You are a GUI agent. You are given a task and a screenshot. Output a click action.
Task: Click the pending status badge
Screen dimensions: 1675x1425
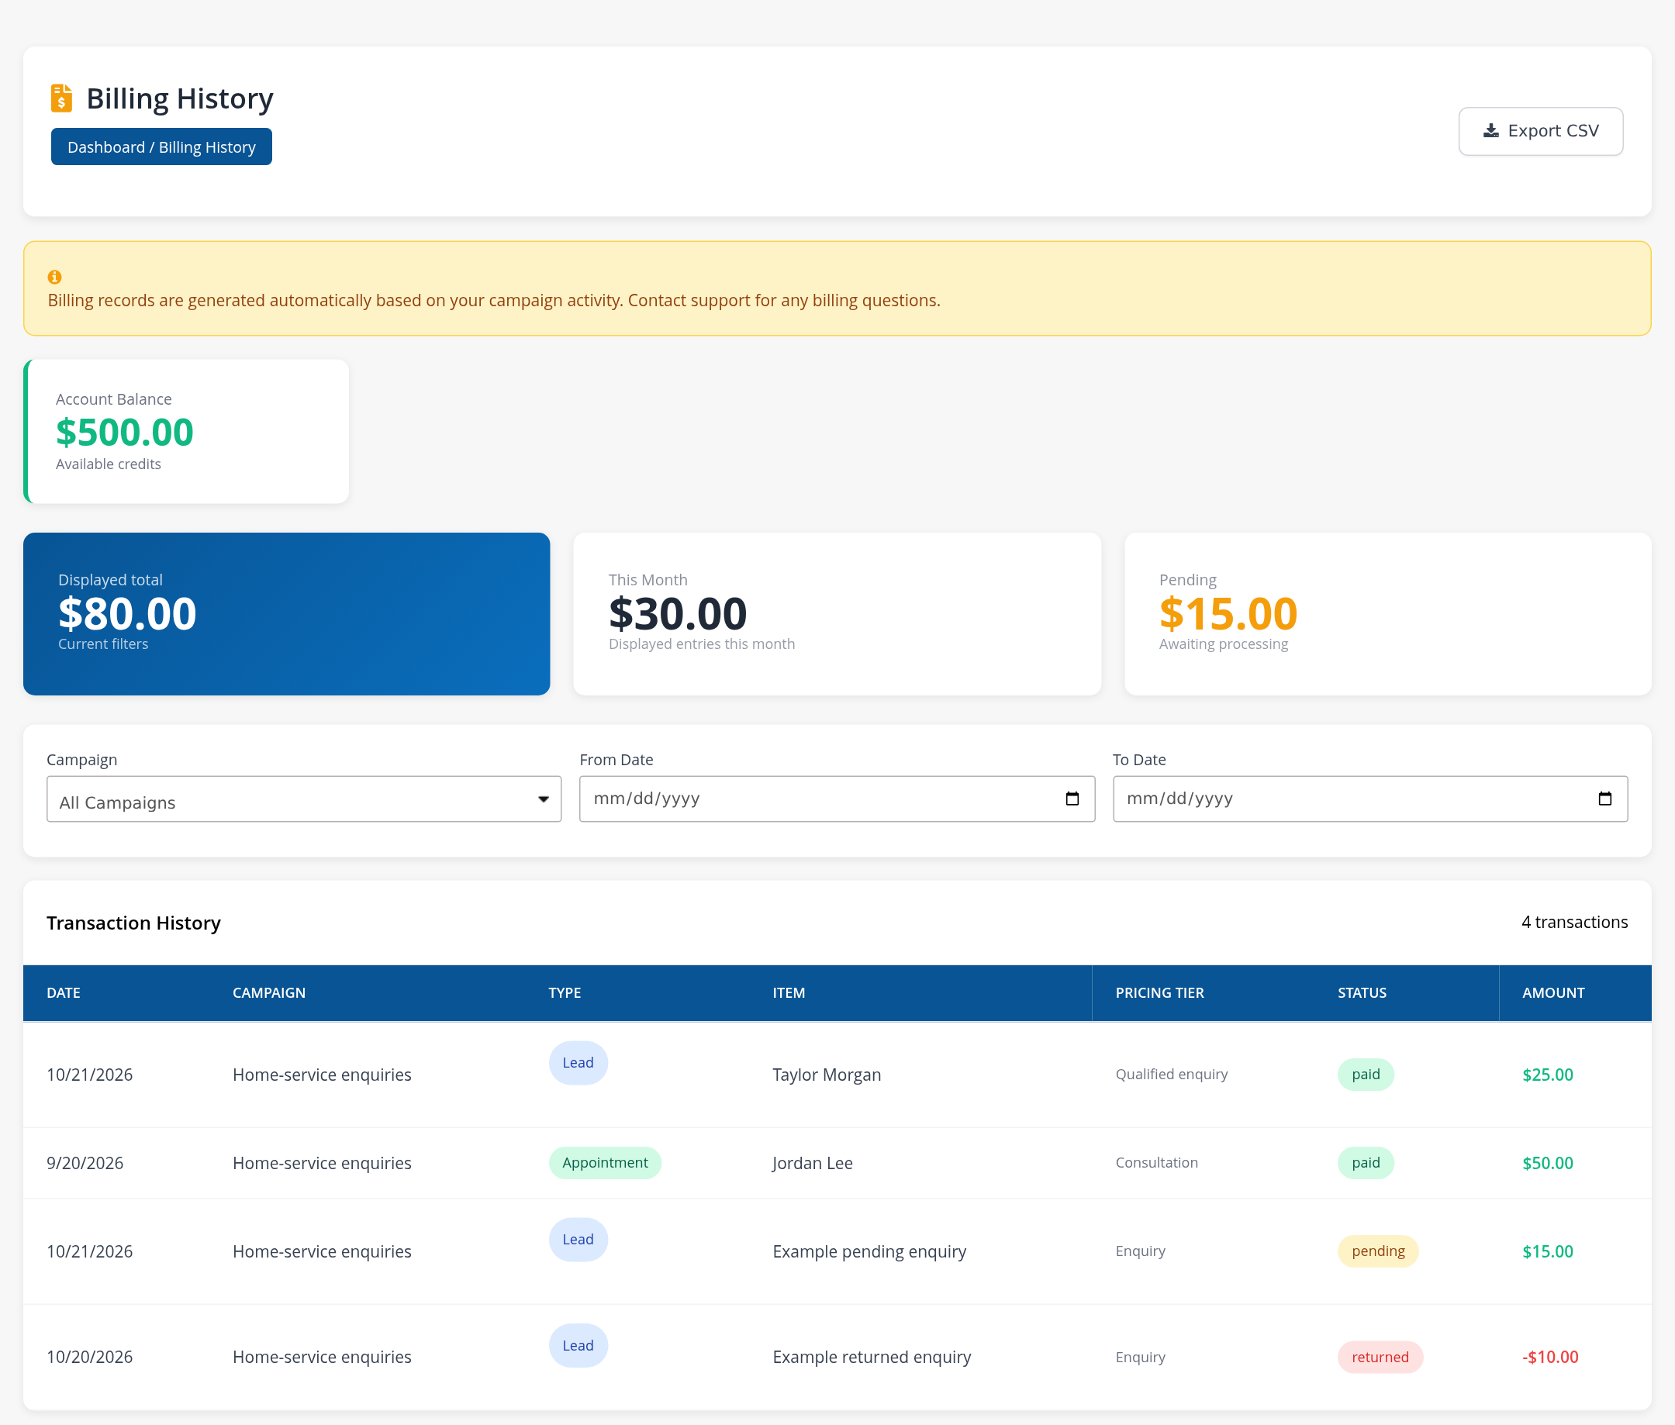tap(1378, 1251)
